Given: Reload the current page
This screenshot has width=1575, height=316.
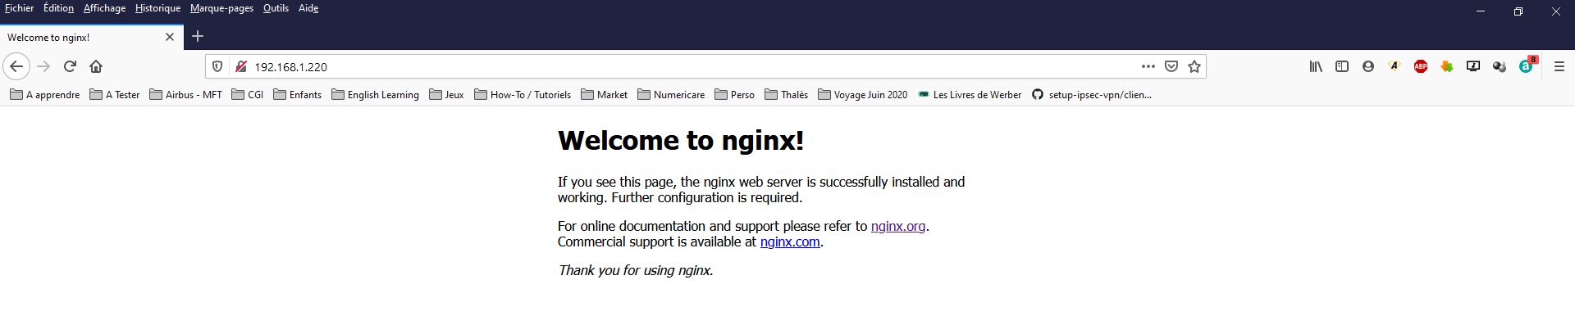Looking at the screenshot, I should [x=71, y=66].
